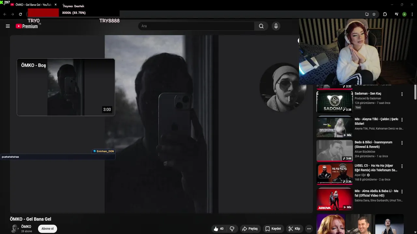Share the video via Paylaş

click(250, 229)
